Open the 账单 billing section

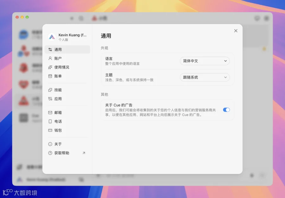pyautogui.click(x=67, y=76)
